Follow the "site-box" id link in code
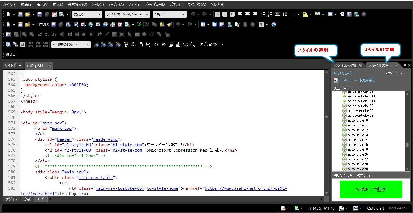This screenshot has width=413, height=213. pos(52,123)
